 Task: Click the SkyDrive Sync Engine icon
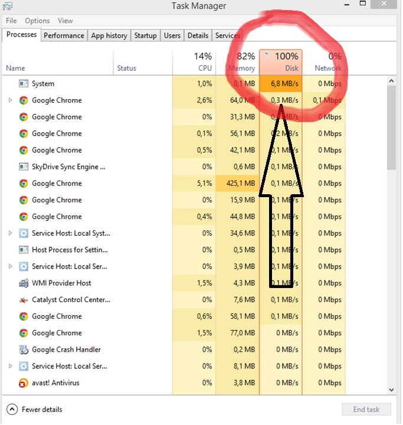click(24, 166)
